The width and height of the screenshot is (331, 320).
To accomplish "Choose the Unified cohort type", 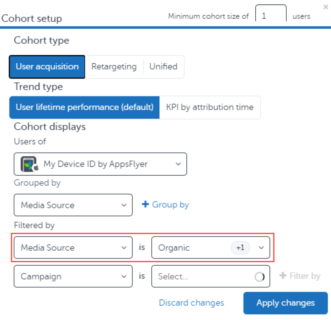I will coord(163,67).
